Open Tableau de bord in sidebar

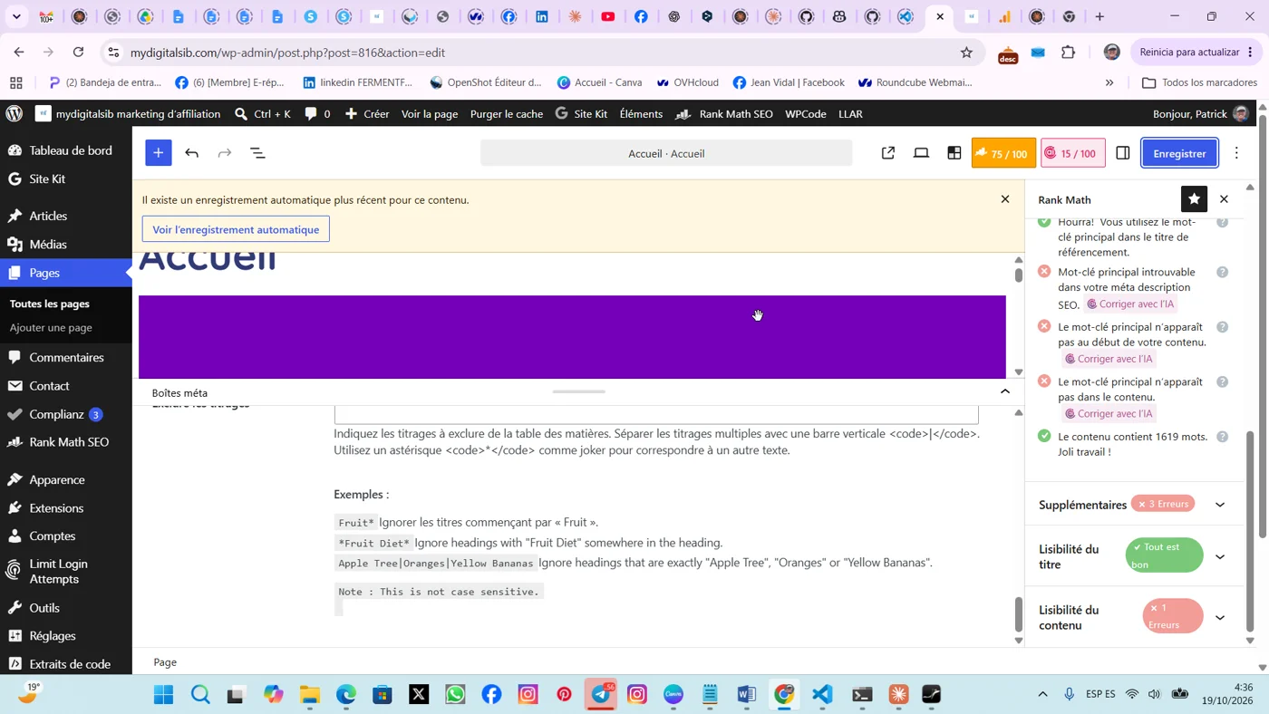[71, 150]
